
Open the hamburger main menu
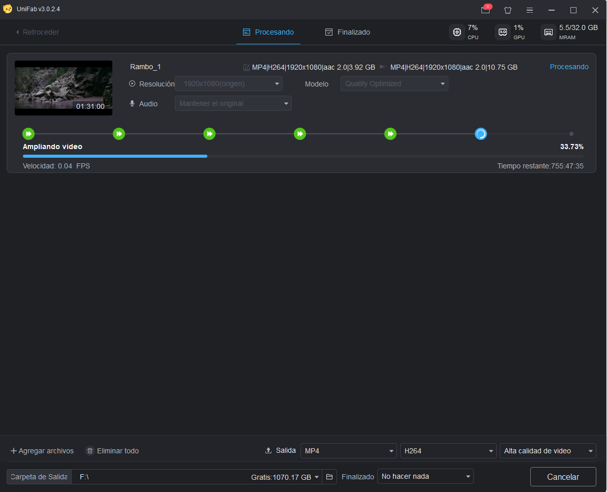[530, 11]
